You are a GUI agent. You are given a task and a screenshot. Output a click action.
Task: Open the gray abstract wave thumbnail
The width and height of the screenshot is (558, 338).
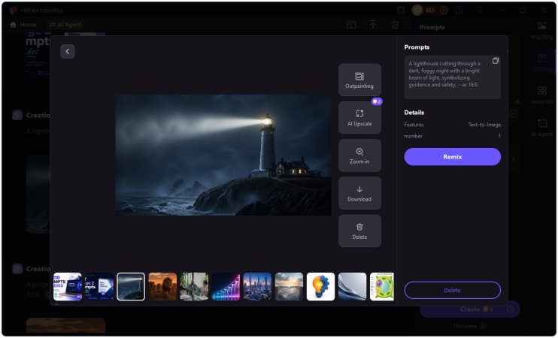pyautogui.click(x=352, y=287)
